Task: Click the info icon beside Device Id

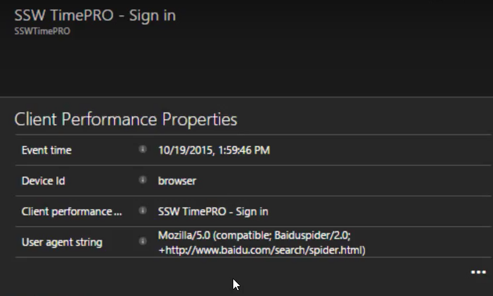Action: (143, 180)
